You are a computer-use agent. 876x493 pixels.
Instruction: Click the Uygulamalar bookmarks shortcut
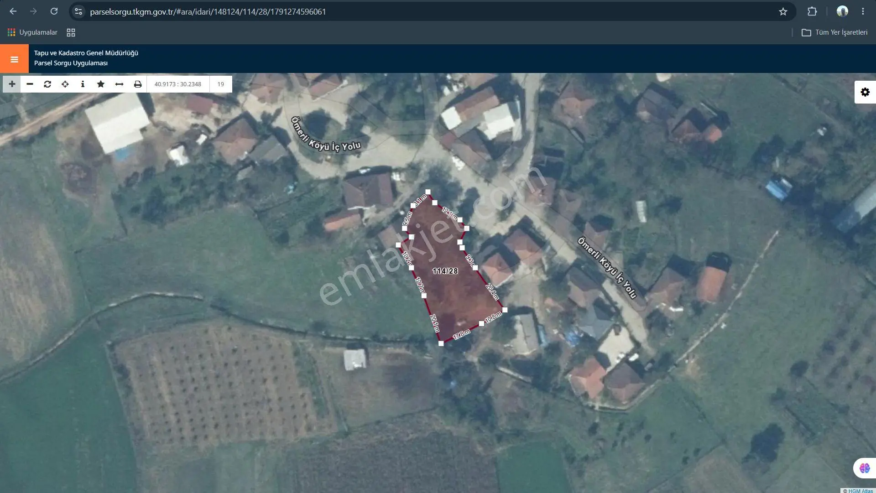pyautogui.click(x=32, y=32)
